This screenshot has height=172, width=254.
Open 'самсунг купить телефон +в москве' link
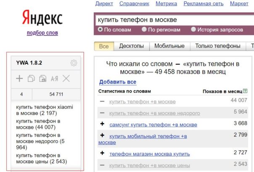pyautogui.click(x=153, y=125)
